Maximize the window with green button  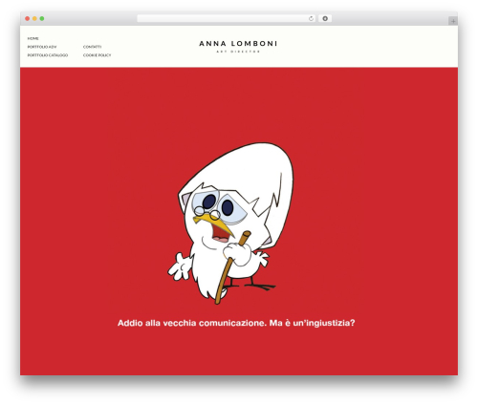pos(42,18)
